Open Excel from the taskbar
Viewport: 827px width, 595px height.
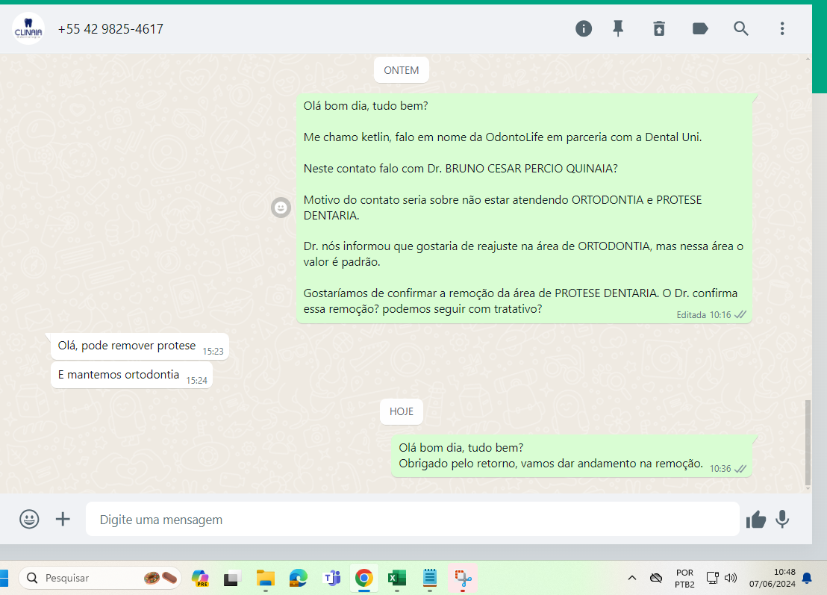coord(396,578)
